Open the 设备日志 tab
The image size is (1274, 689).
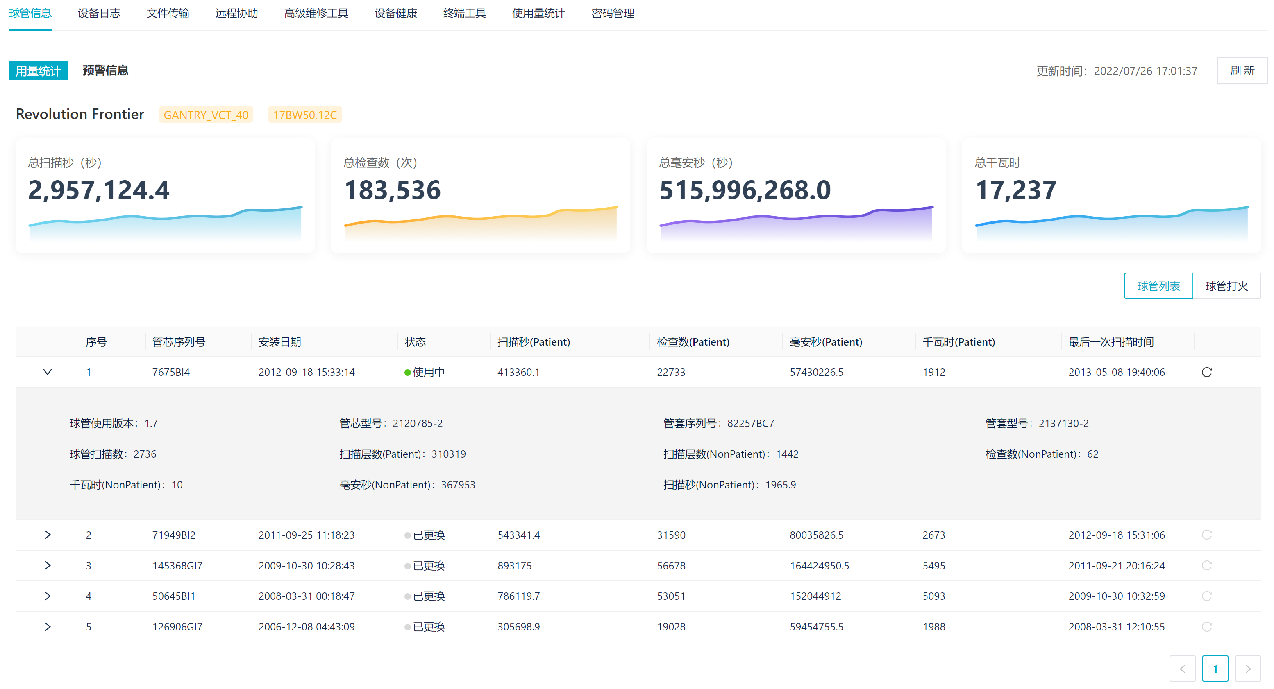pyautogui.click(x=99, y=14)
